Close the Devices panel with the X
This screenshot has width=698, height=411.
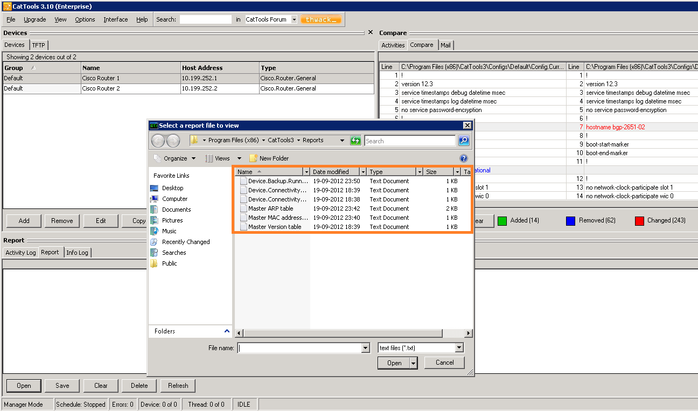(x=371, y=32)
